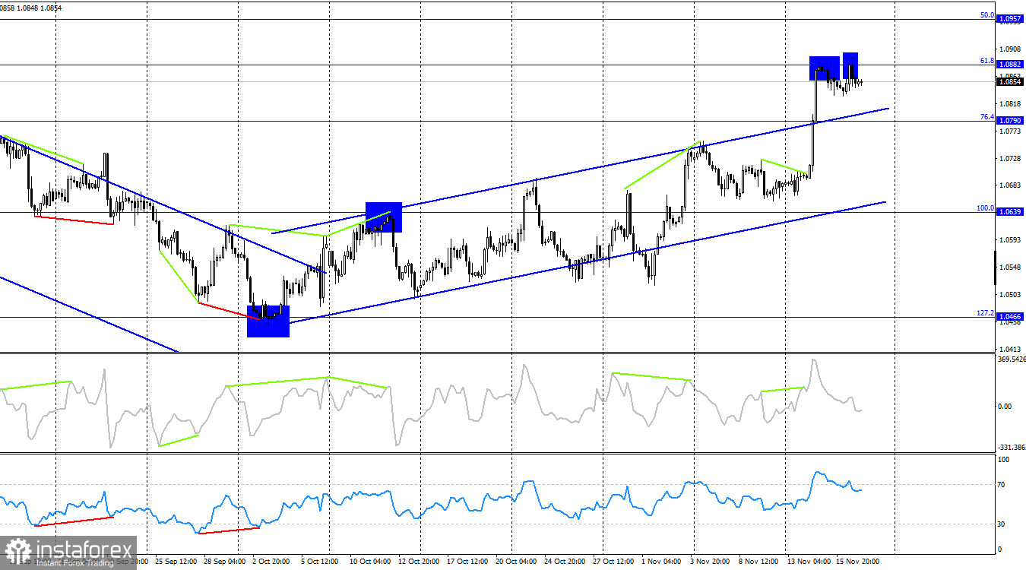Select the 1.0957 price tag
1026x570 pixels.
[1010, 19]
